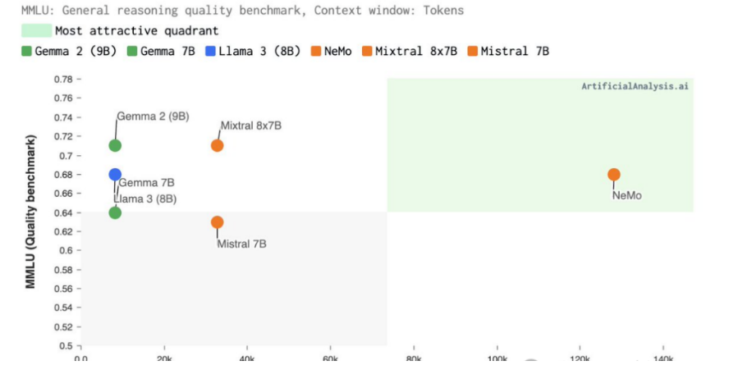Image resolution: width=729 pixels, height=370 pixels.
Task: Click the Mixtral 8x7B chart label
Action: coord(251,126)
